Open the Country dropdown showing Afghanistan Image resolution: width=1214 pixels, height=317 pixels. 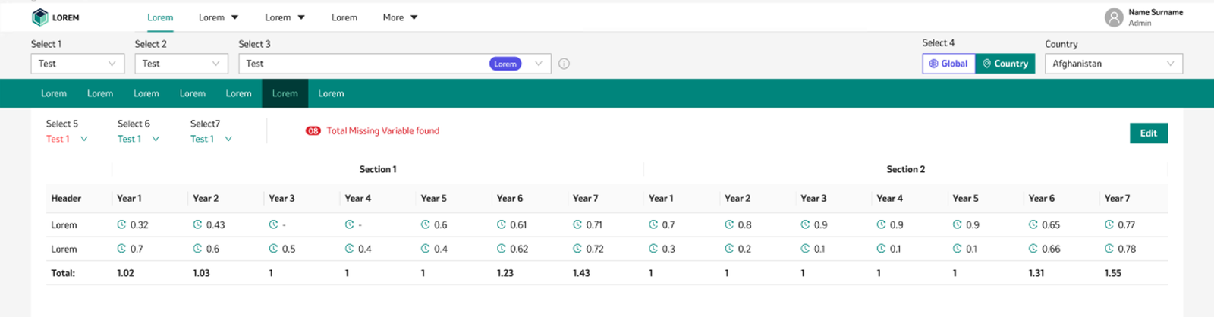pyautogui.click(x=1112, y=64)
